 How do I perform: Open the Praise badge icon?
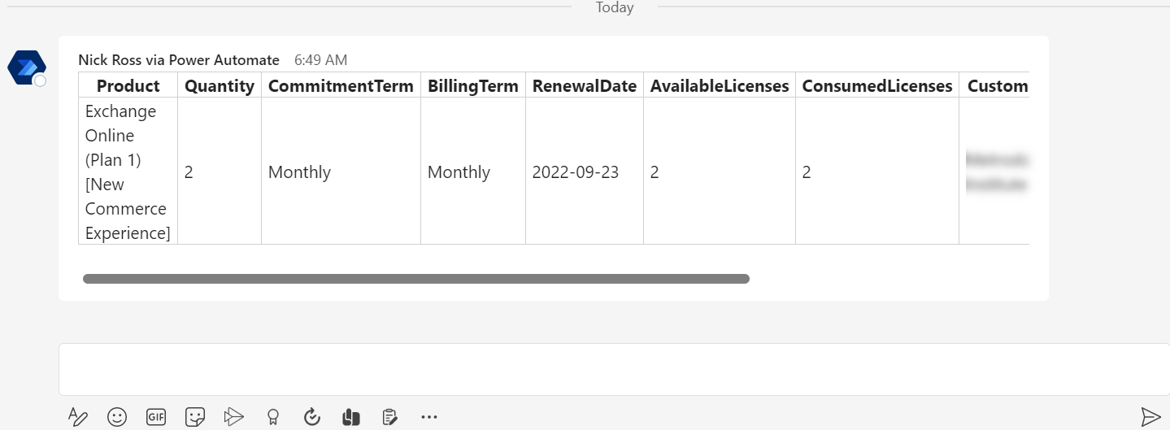tap(273, 417)
